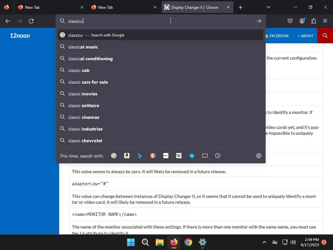This screenshot has width=333, height=250.
Task: Show hidden system tray icons
Action: point(264,242)
